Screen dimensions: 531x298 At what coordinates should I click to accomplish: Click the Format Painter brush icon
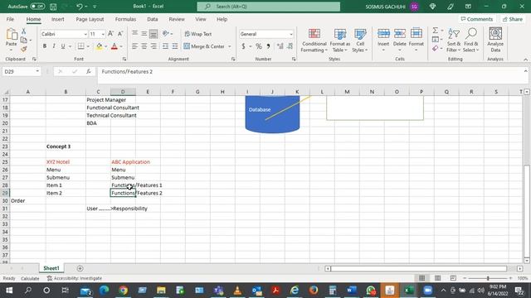coord(24,50)
